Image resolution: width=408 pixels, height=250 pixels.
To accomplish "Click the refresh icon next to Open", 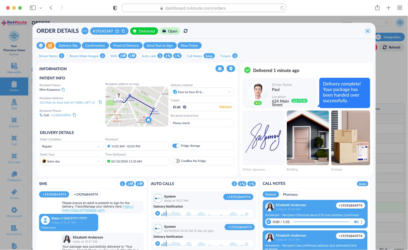I will pyautogui.click(x=185, y=31).
